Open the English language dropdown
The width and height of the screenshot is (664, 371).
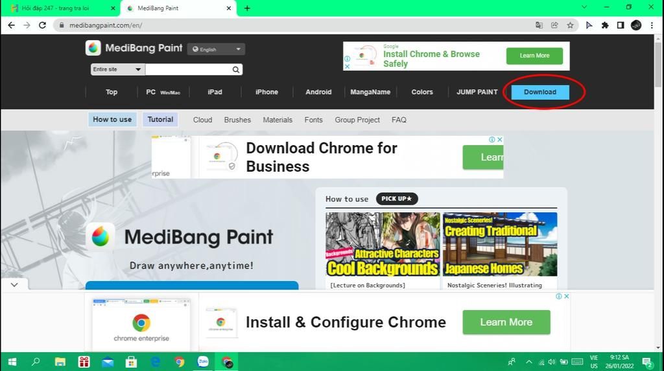pos(216,49)
